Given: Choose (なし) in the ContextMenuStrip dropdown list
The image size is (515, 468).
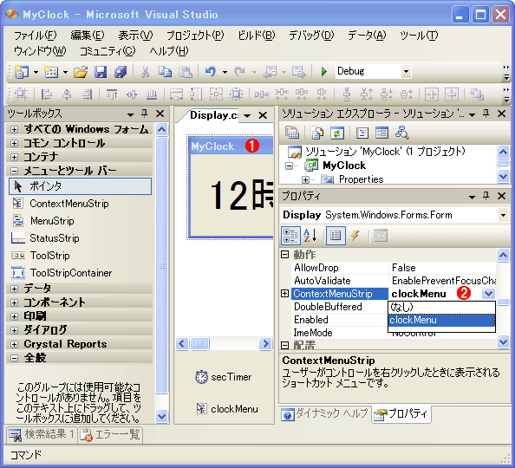Looking at the screenshot, I should (x=441, y=307).
